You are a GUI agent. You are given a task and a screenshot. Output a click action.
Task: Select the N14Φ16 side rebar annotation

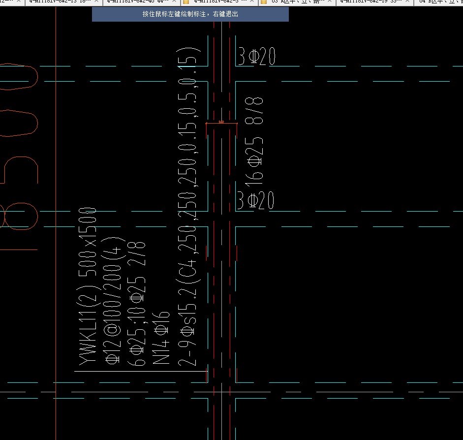tap(161, 338)
